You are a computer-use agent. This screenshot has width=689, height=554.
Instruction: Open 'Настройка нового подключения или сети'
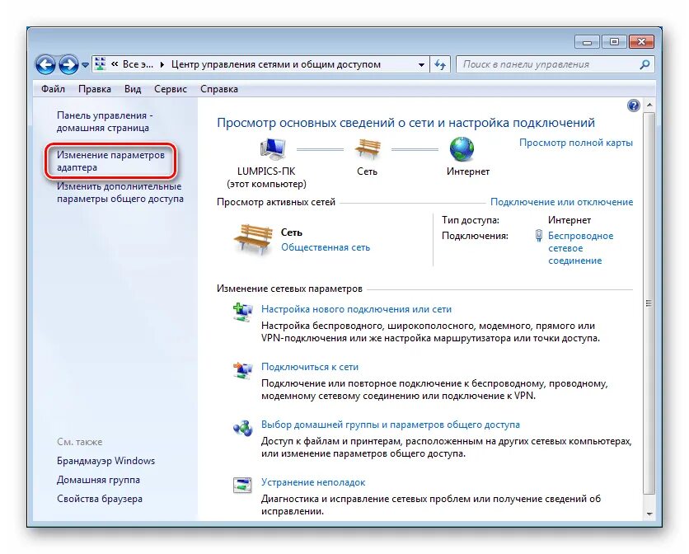pos(356,309)
